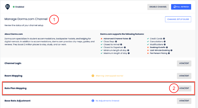
Task: Click the Per Person Pricing help icon
Action: point(169,53)
